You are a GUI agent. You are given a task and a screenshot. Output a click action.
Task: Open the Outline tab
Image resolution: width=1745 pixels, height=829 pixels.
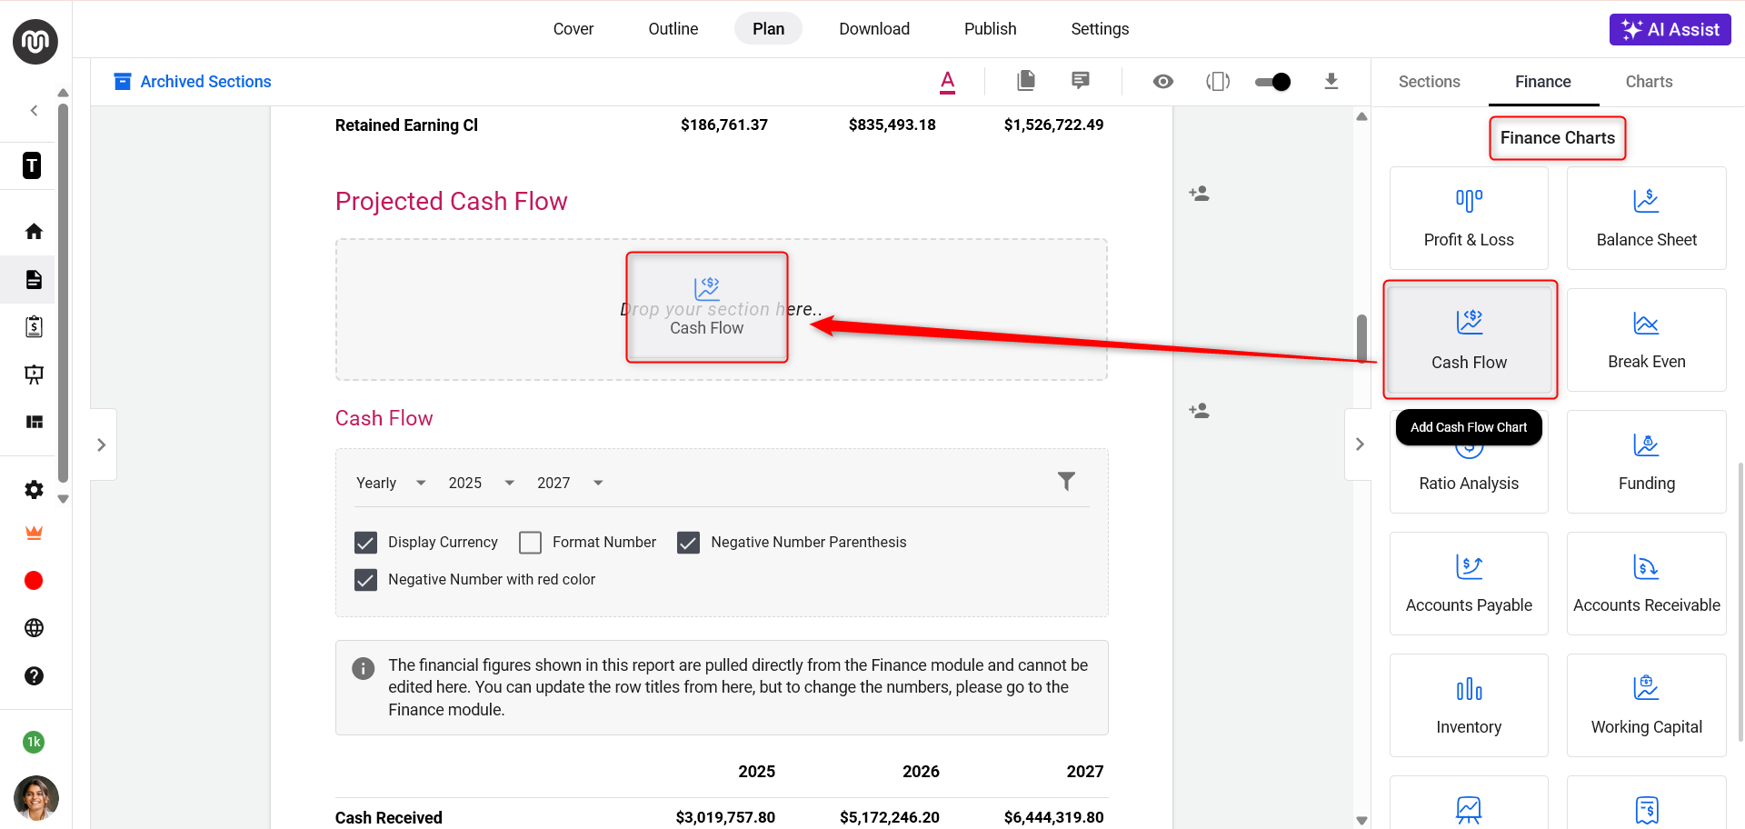[x=673, y=29]
